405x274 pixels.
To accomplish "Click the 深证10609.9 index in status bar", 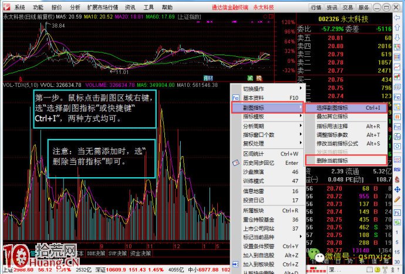I will [110, 270].
